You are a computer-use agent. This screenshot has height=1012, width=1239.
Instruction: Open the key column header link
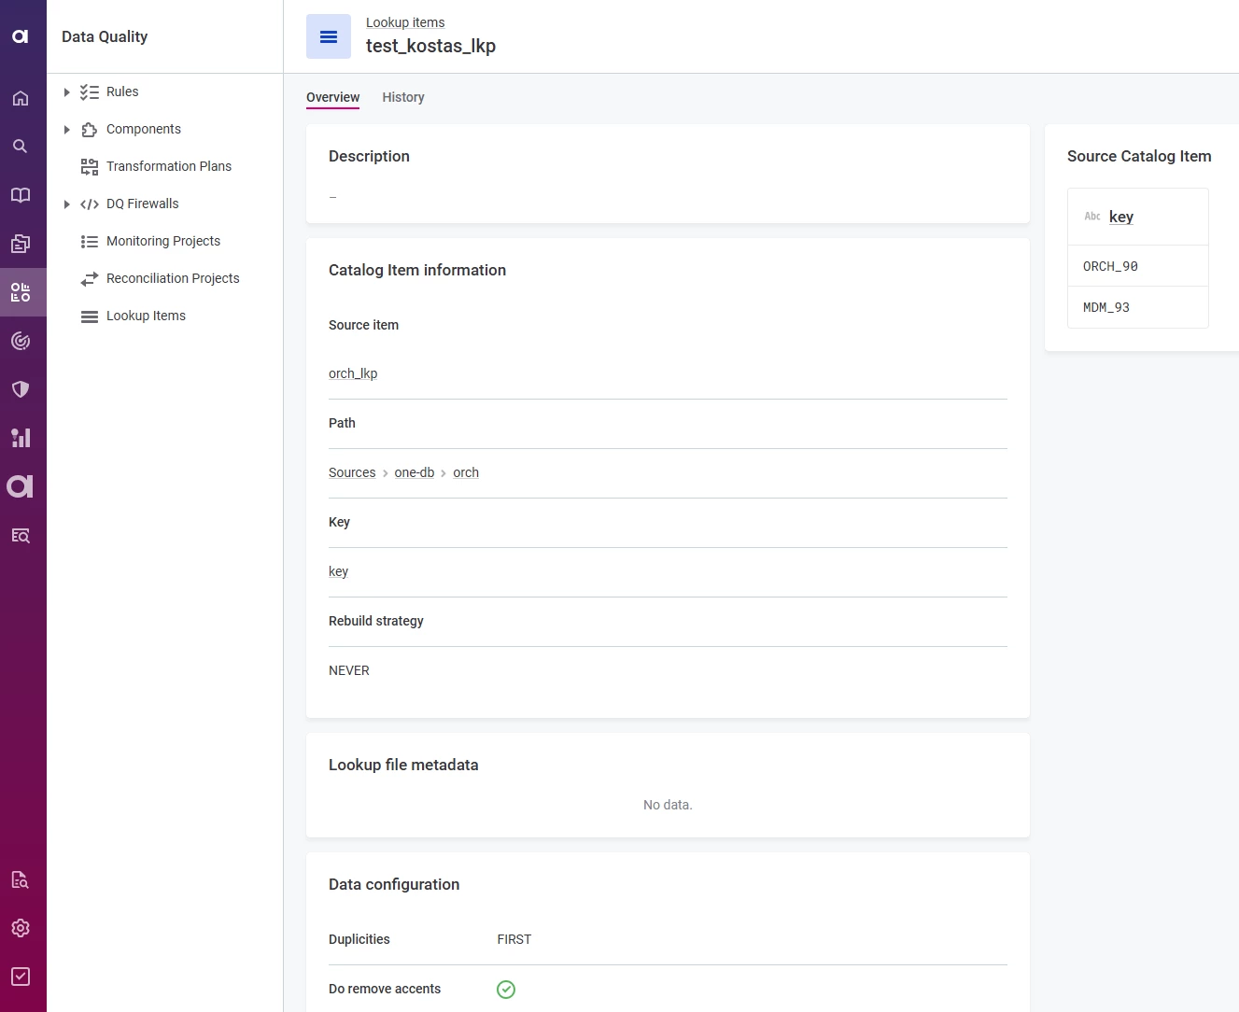pos(1121,217)
